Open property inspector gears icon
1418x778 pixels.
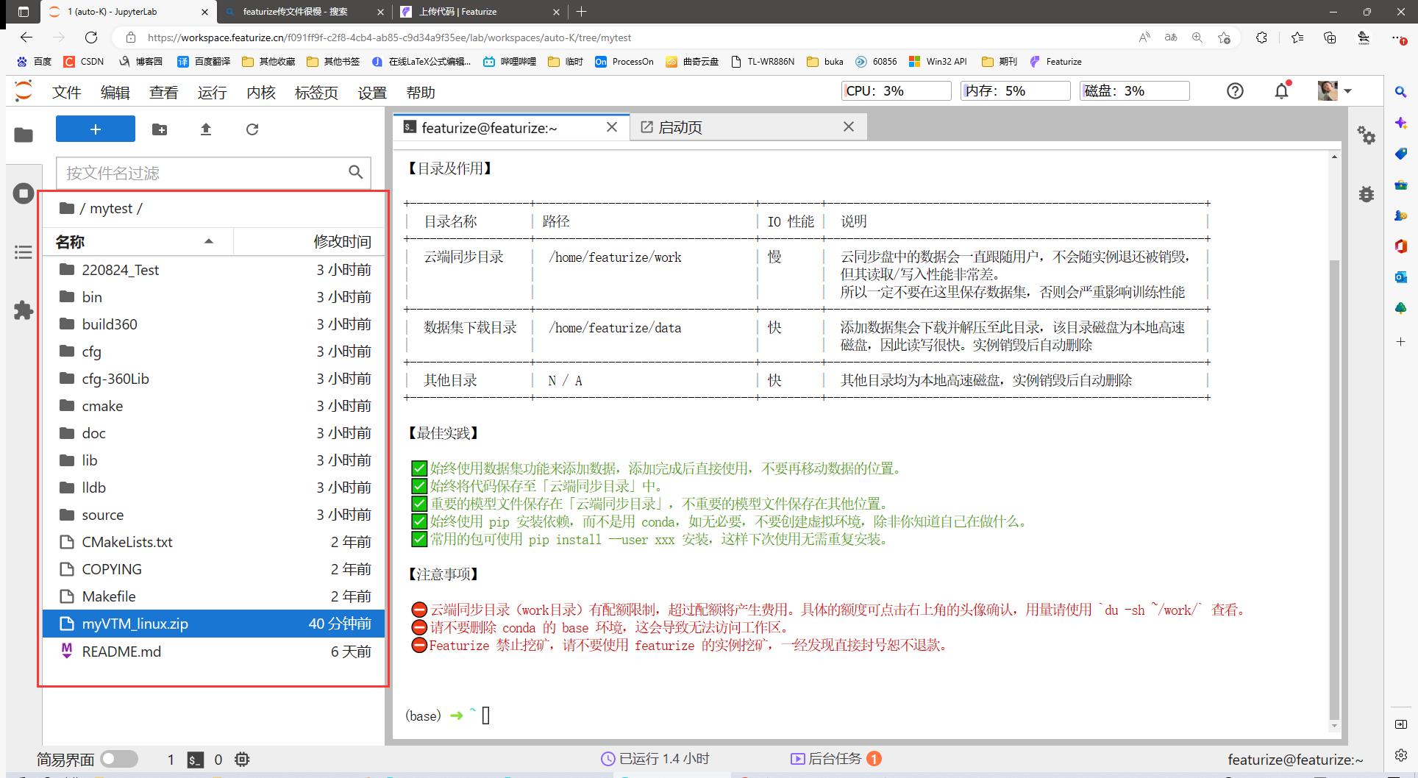pyautogui.click(x=1367, y=135)
